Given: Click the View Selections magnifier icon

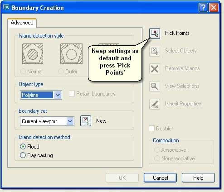Looking at the screenshot, I should point(155,86).
